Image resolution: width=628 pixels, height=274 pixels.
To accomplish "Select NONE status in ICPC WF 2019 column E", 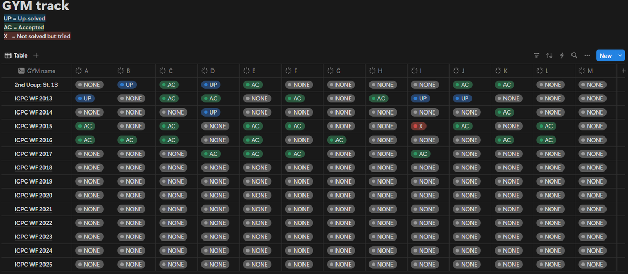I will 257,181.
